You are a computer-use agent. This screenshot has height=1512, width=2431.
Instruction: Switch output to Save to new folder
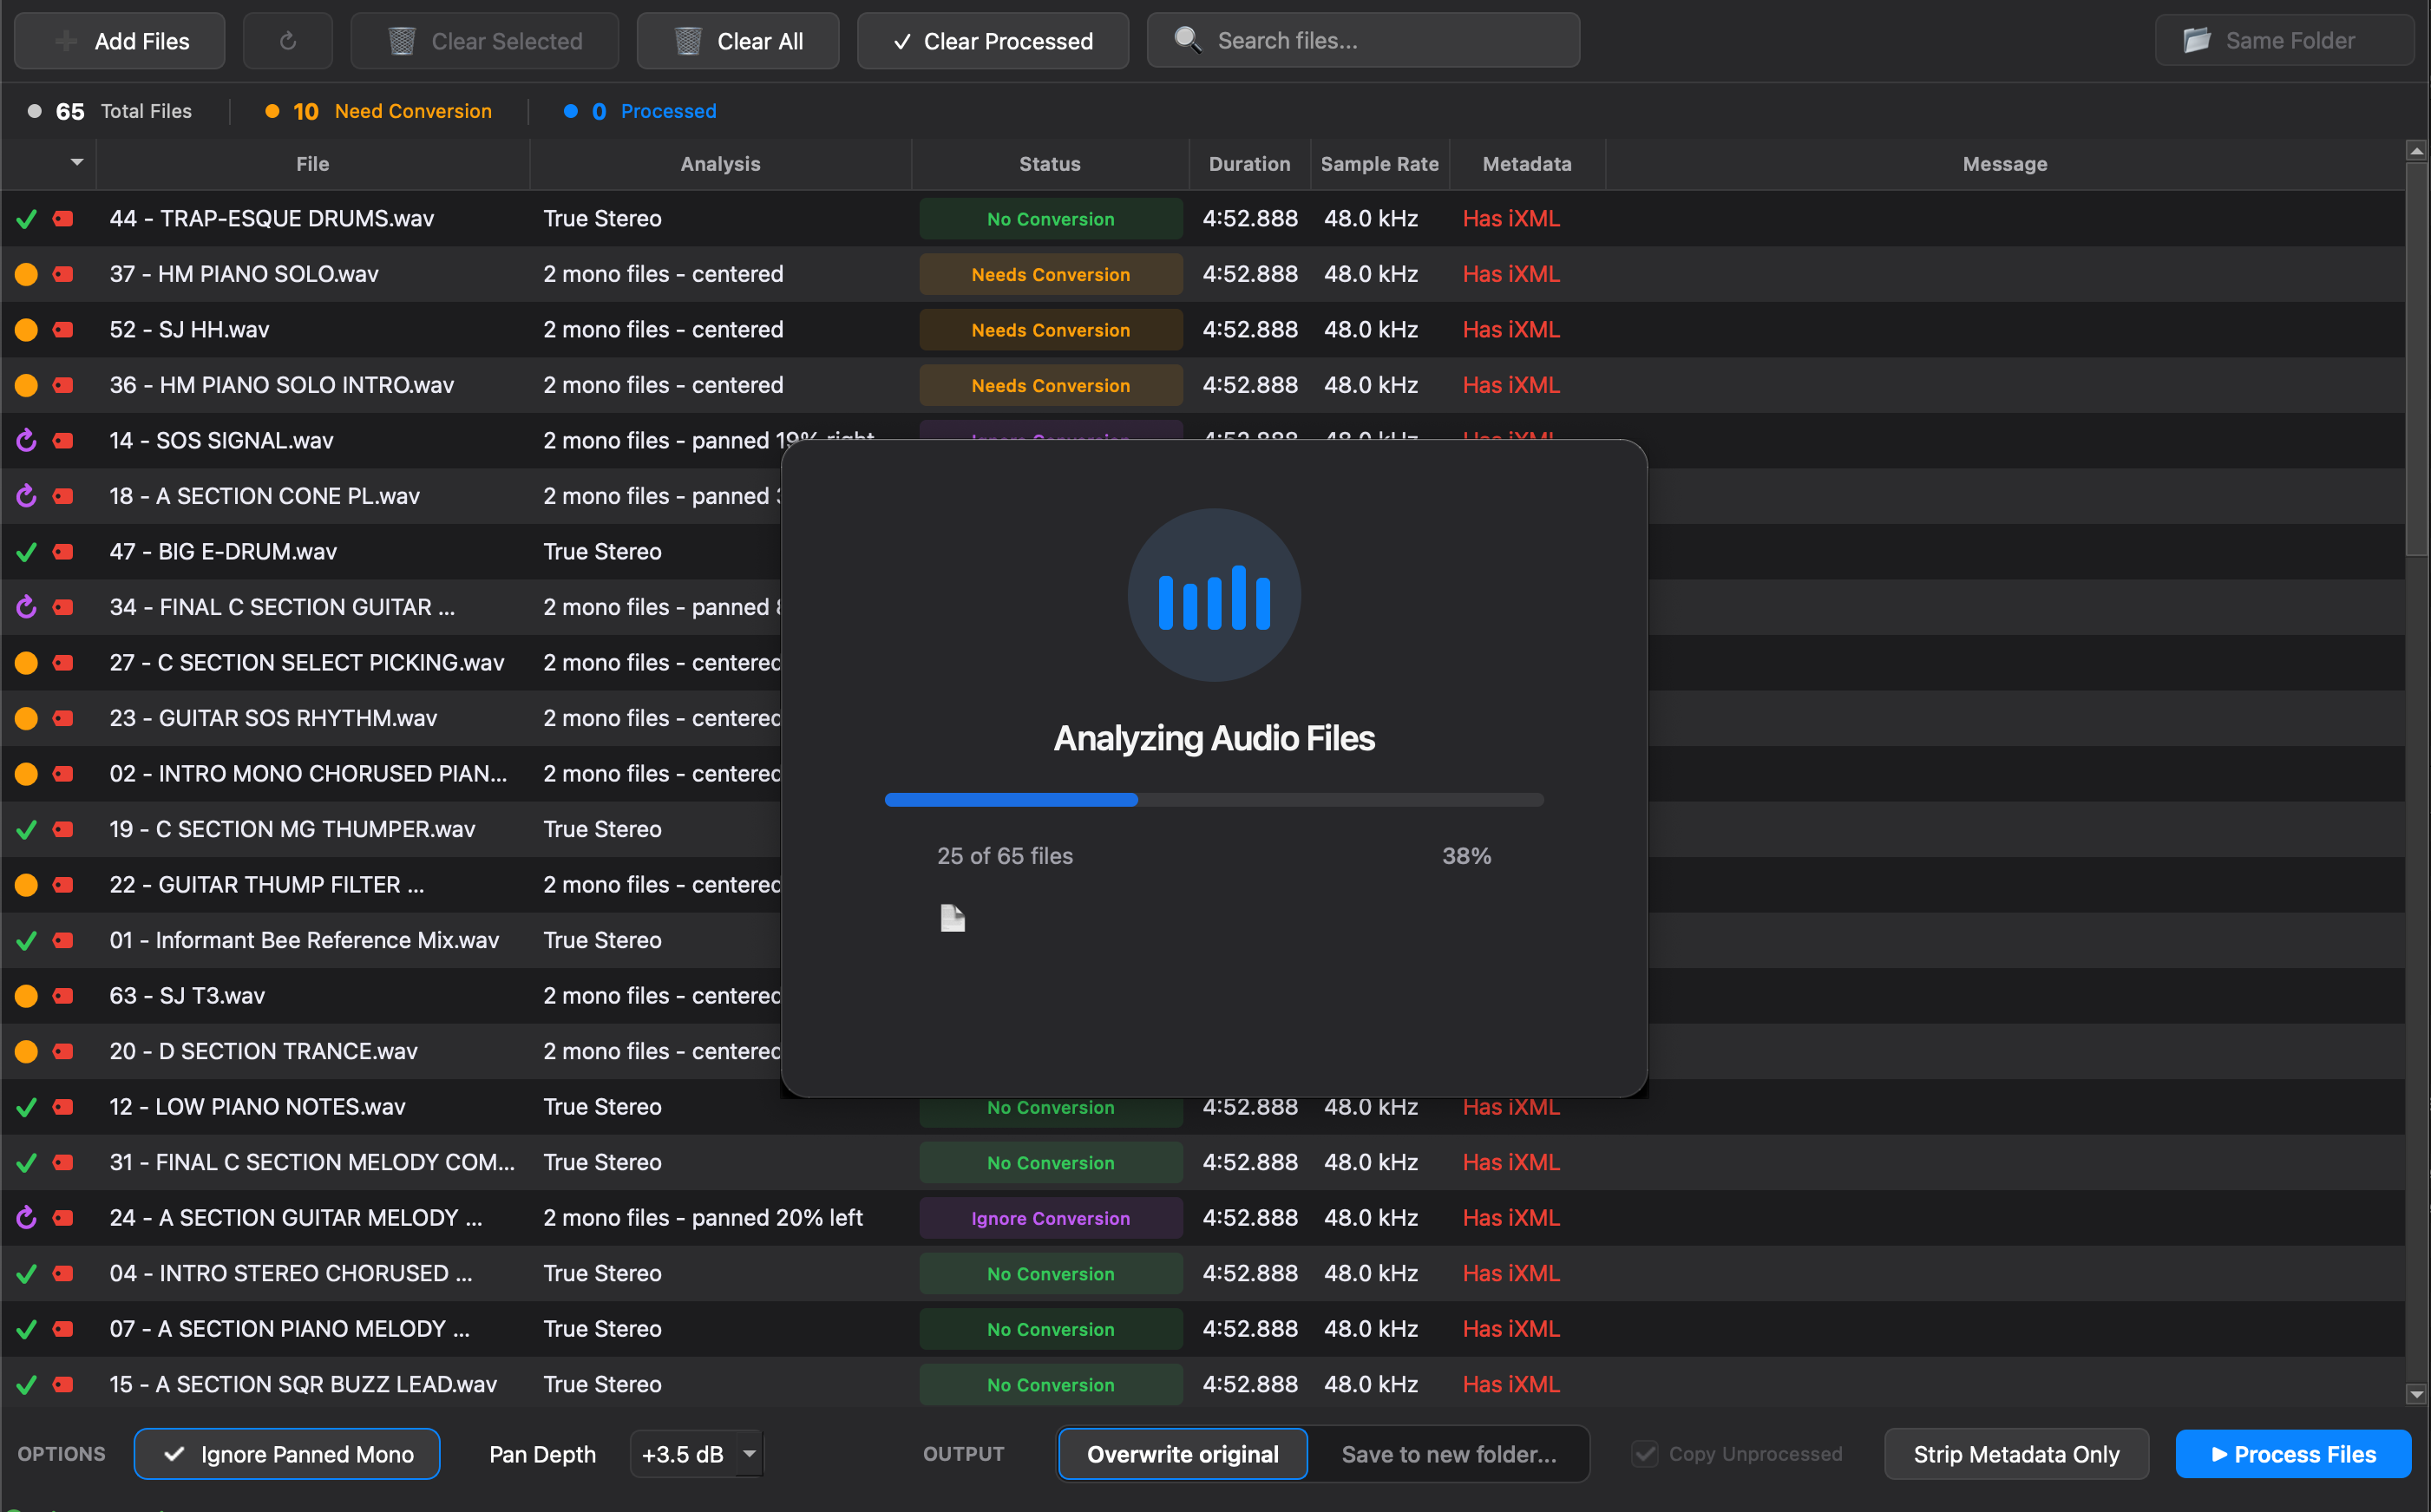(1448, 1454)
